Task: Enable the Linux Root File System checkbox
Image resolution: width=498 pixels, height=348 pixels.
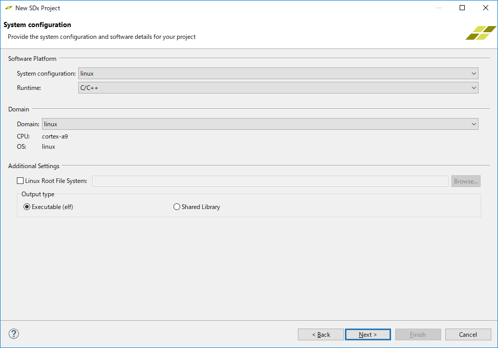Action: [20, 181]
